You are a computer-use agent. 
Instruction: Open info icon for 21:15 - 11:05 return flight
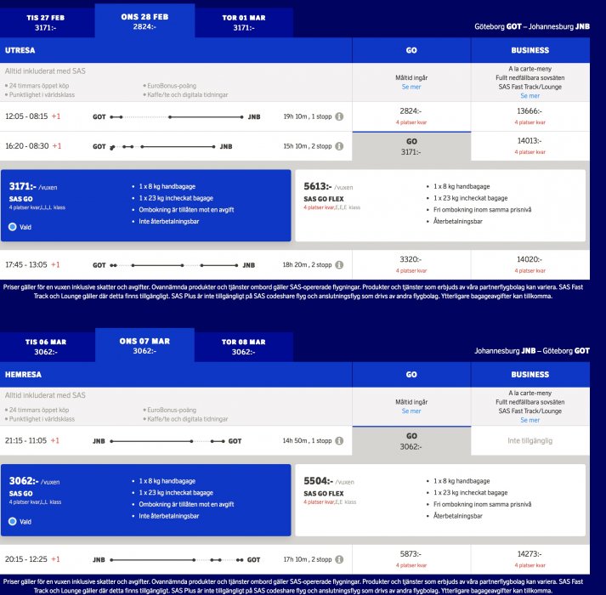point(339,441)
